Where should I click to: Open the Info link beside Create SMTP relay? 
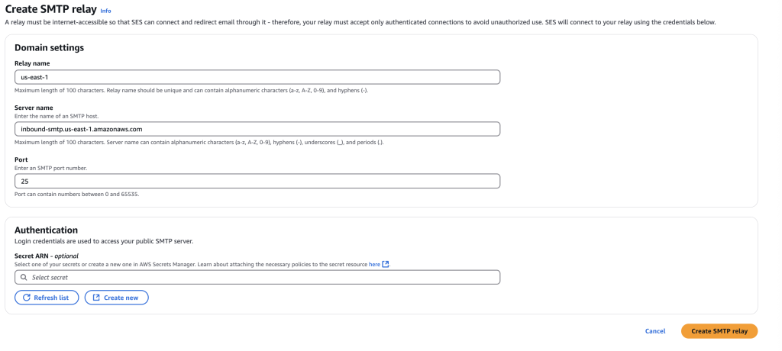[x=105, y=11]
